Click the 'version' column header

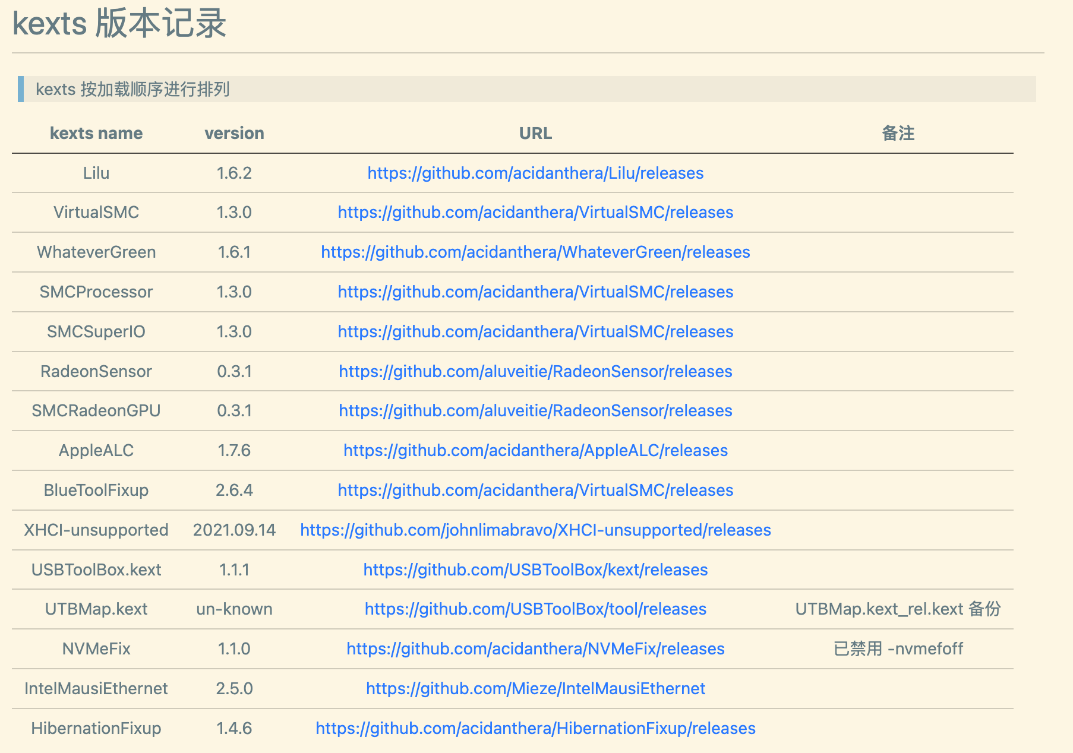(234, 133)
